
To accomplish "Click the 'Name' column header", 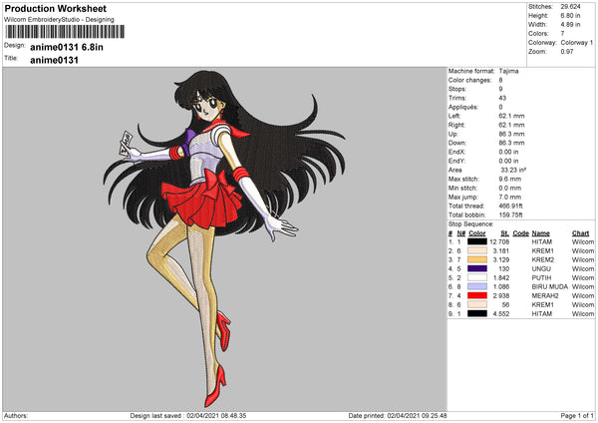I will (541, 233).
